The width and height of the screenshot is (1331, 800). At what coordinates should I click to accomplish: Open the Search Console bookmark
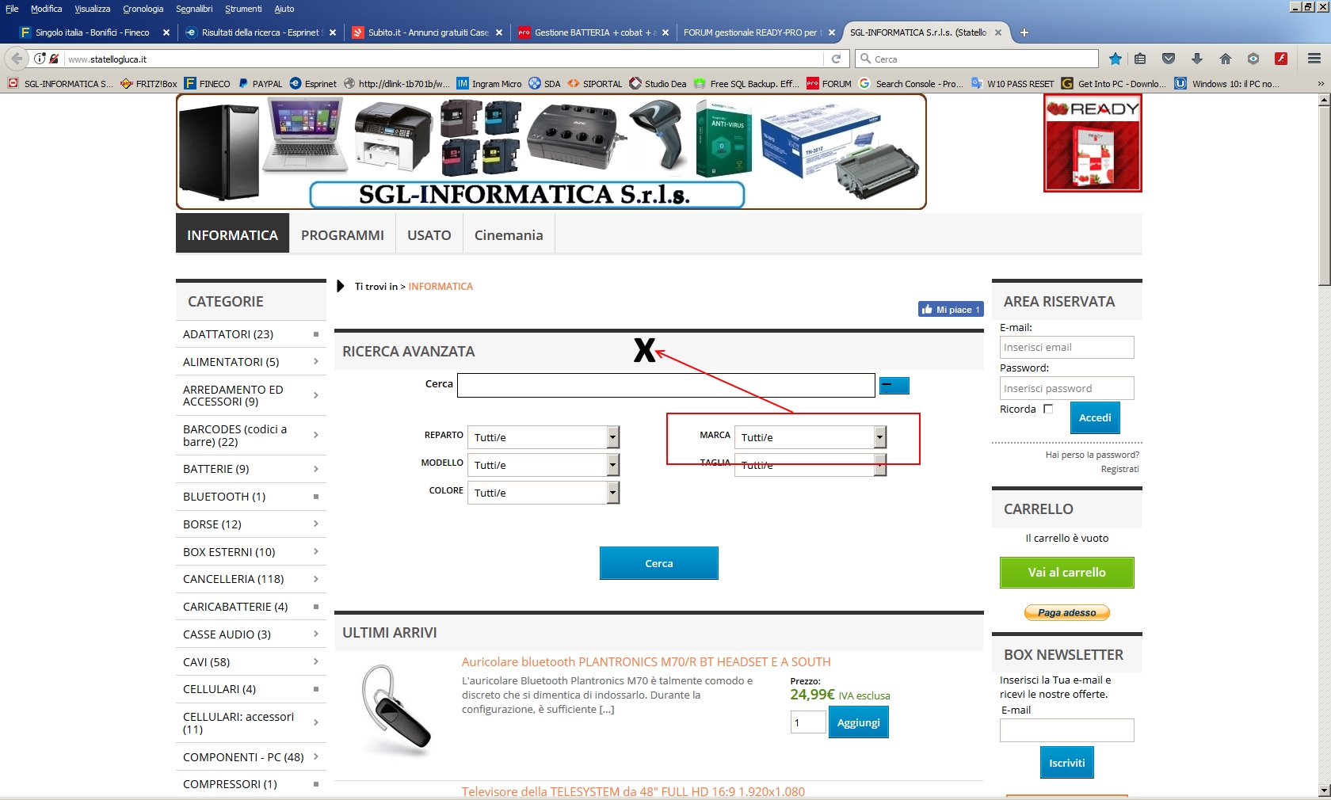(x=910, y=83)
